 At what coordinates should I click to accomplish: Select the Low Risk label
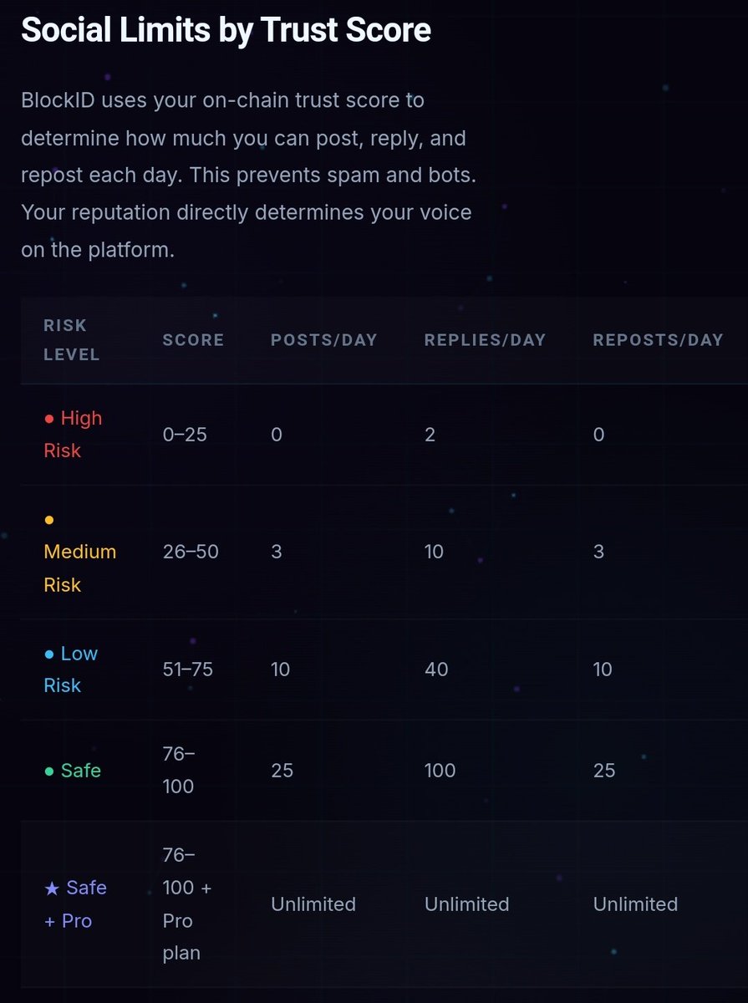tap(71, 670)
